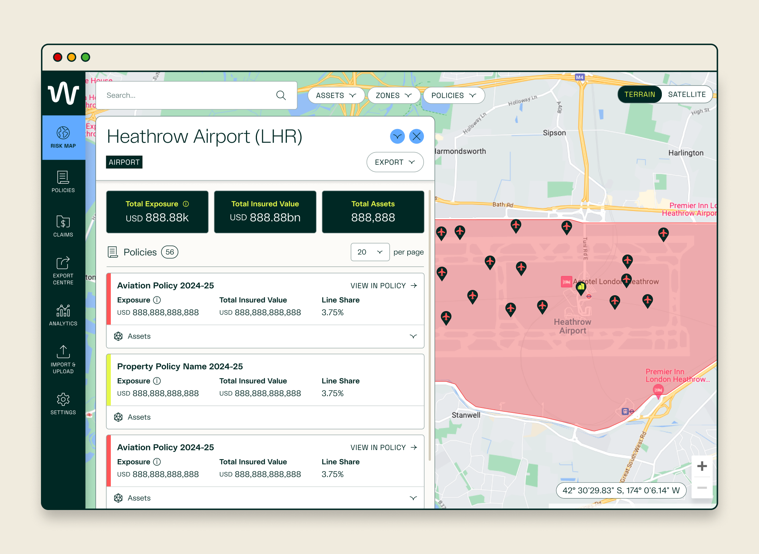Click View in Policy for the last Aviation Policy
Screen dimensions: 759x554
[384, 448]
